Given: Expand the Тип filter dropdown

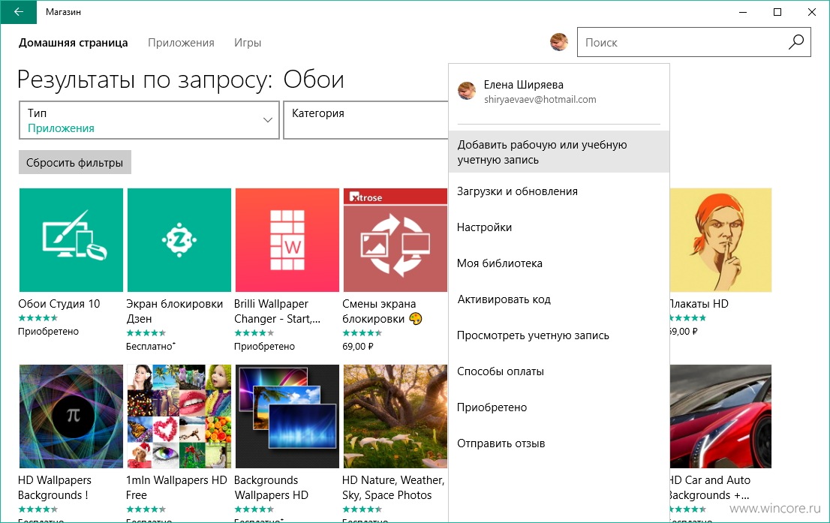Looking at the screenshot, I should coord(149,120).
